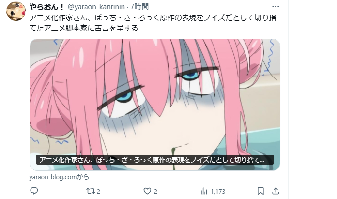View analytics via the bar chart icon
Screen dimensions: 337x199
tap(204, 191)
